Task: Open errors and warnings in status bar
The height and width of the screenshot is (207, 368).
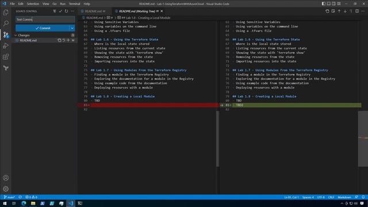Action: [31, 197]
